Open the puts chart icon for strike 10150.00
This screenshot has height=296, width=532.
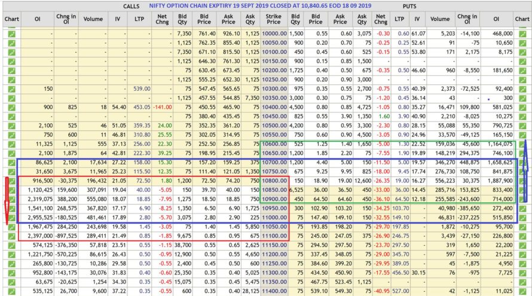click(522, 62)
